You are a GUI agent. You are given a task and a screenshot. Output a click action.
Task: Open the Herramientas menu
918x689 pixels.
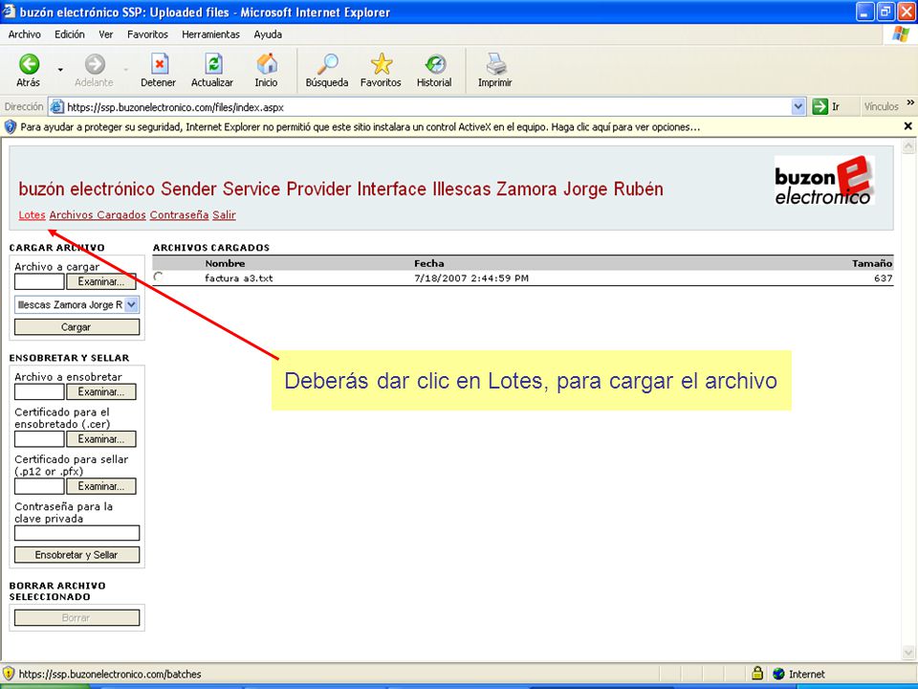click(210, 34)
